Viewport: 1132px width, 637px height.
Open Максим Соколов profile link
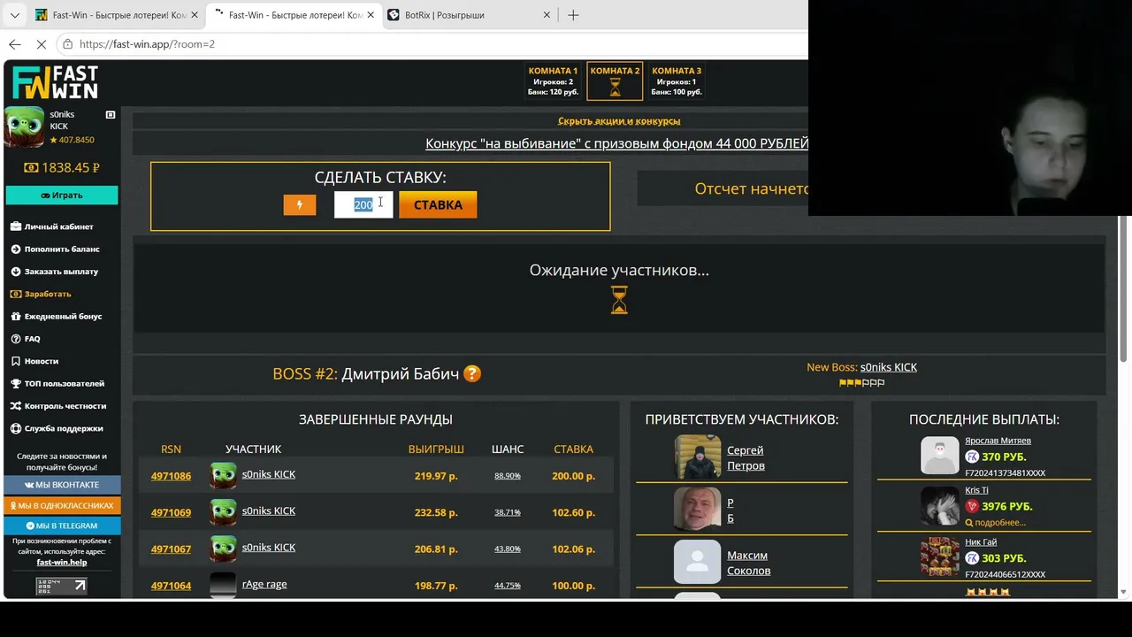pyautogui.click(x=748, y=563)
